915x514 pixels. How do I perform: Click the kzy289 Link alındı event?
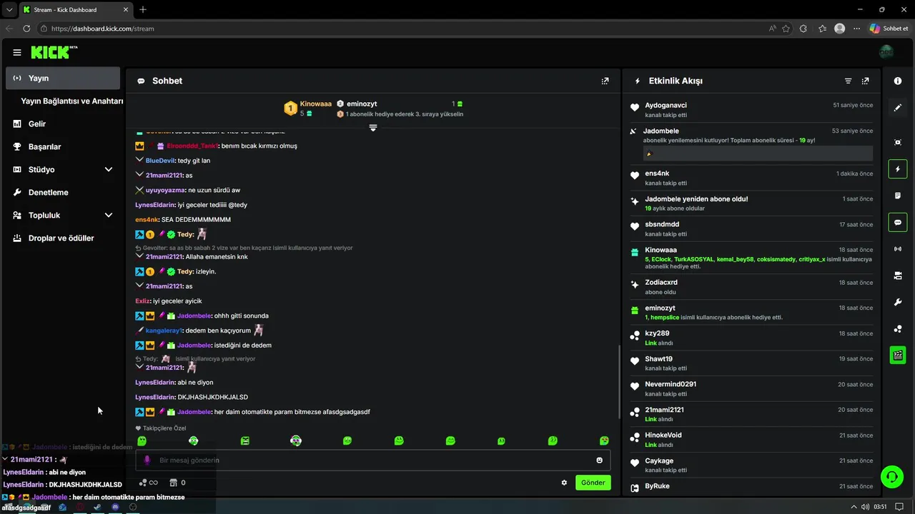coord(752,338)
